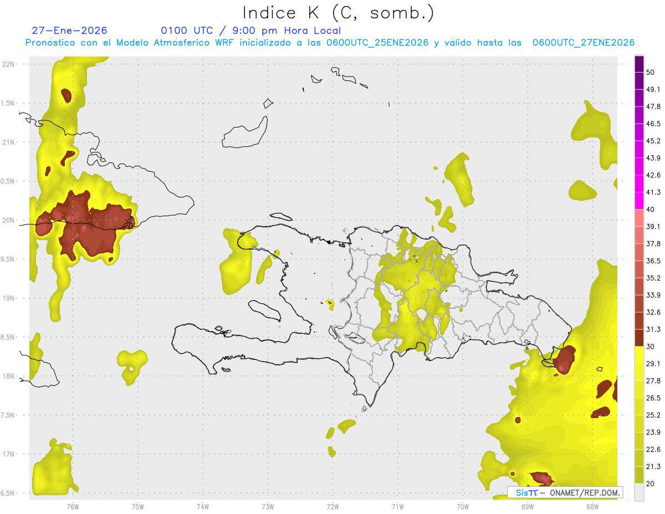
Task: Click the colorbar value "42.6"
Action: pos(653,175)
